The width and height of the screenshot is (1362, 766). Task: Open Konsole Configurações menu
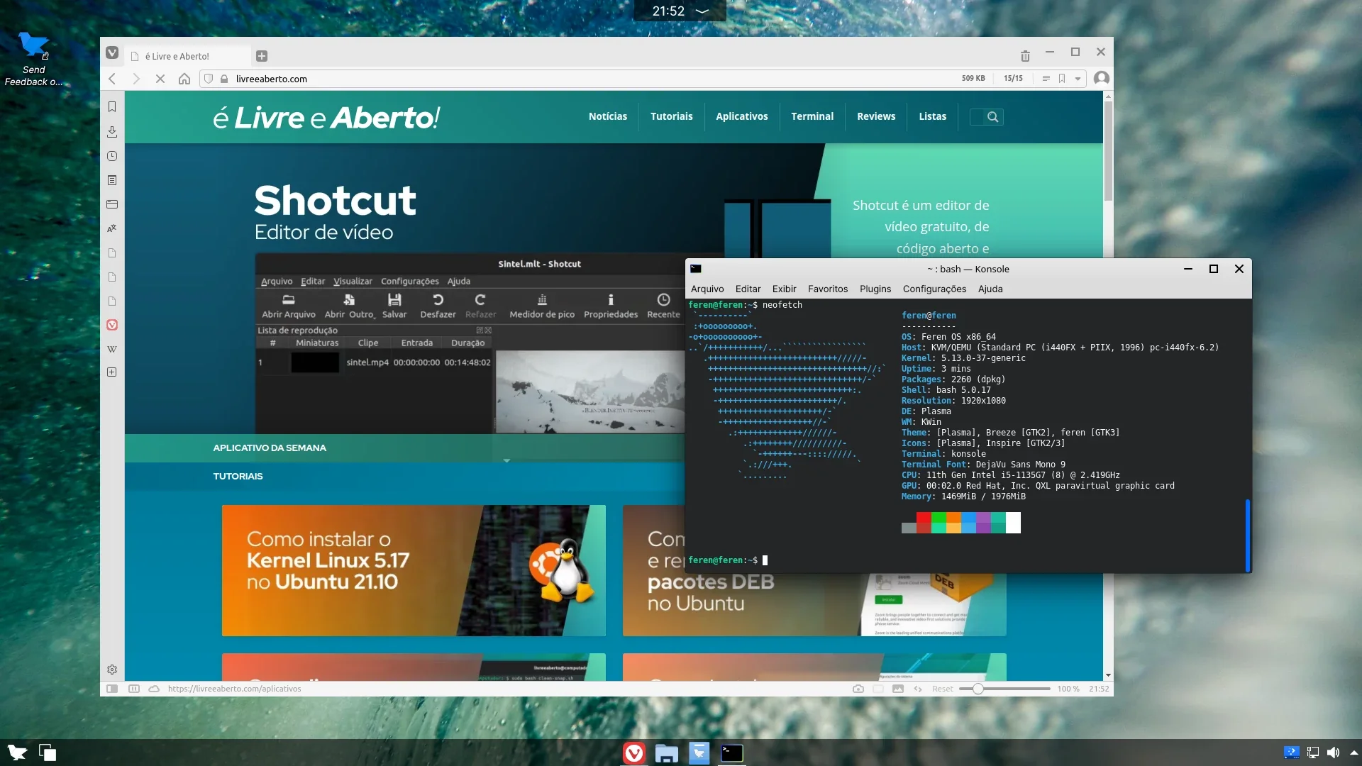934,289
